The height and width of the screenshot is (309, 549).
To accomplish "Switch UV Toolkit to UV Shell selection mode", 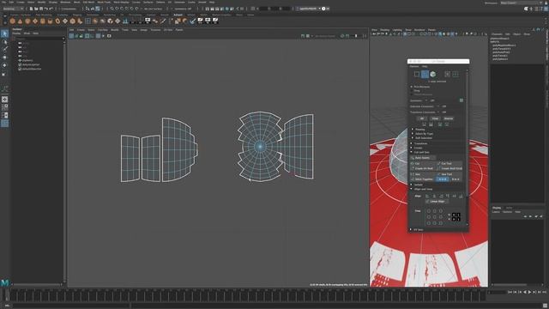I will (x=455, y=74).
